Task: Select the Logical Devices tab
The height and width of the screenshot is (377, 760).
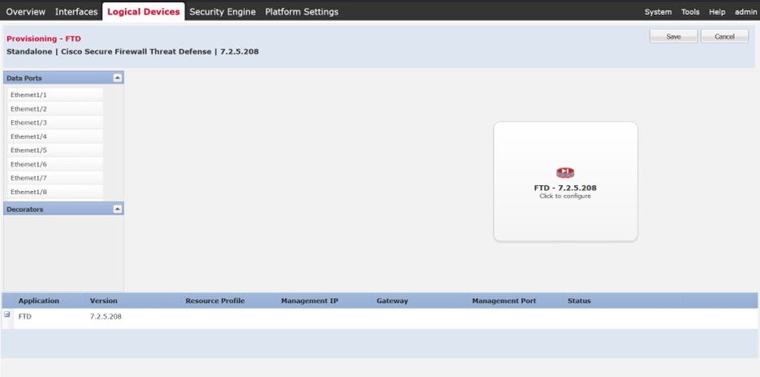Action: click(x=144, y=11)
